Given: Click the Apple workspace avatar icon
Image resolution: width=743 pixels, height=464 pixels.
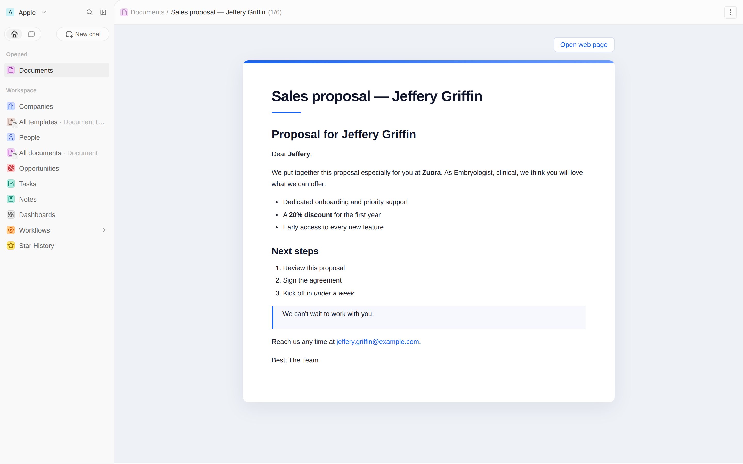Looking at the screenshot, I should (10, 12).
